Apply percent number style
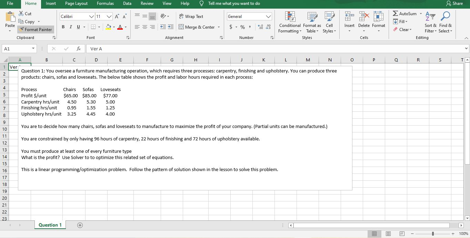The width and height of the screenshot is (470, 238). tap(242, 26)
